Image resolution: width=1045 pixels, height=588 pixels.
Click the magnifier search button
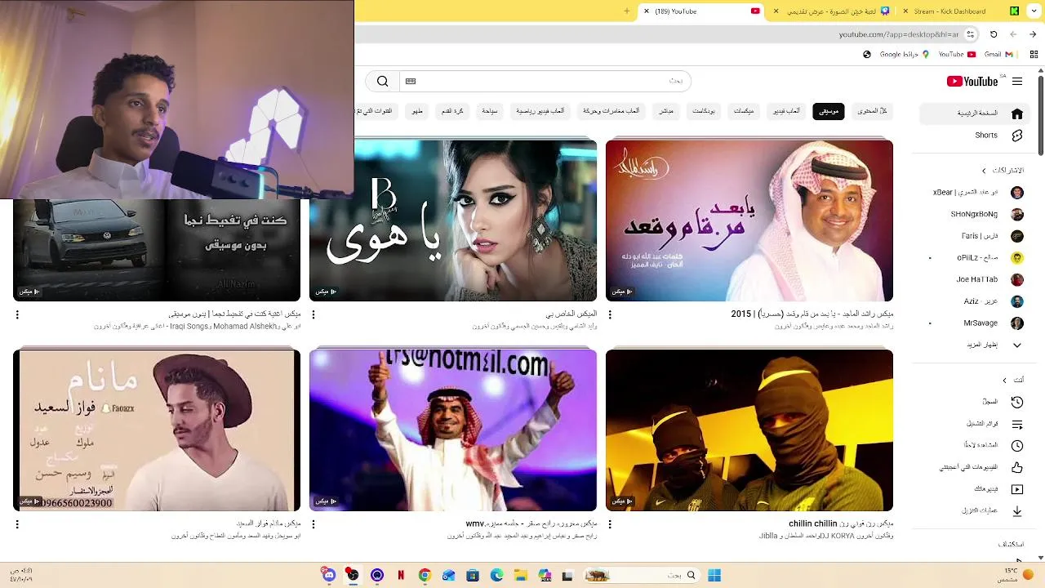tap(382, 81)
